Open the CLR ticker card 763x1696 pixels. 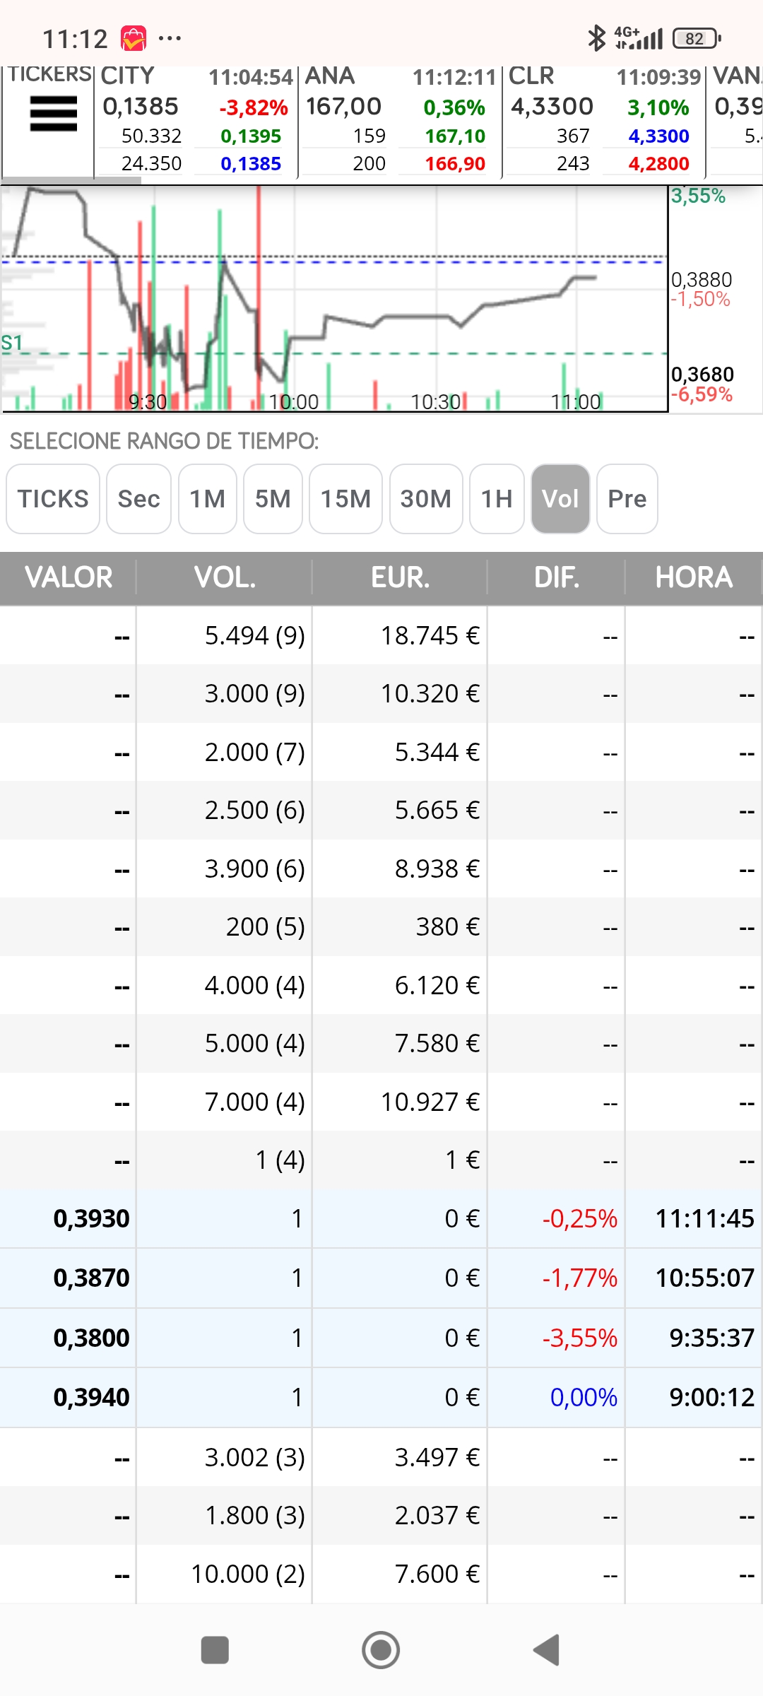tap(604, 120)
